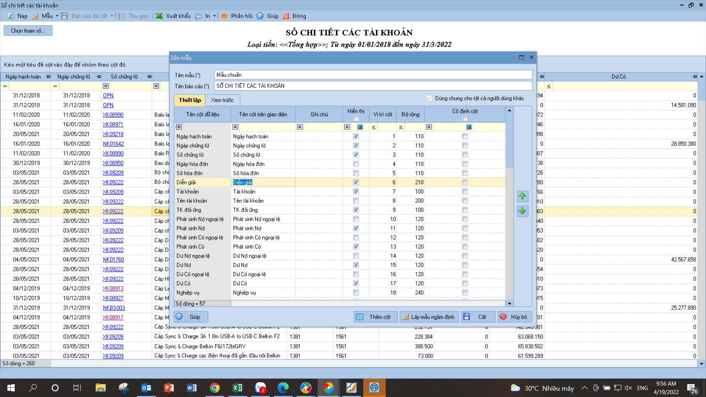The height and width of the screenshot is (397, 706).
Task: Show hidden system tray icons
Action: coord(584,388)
